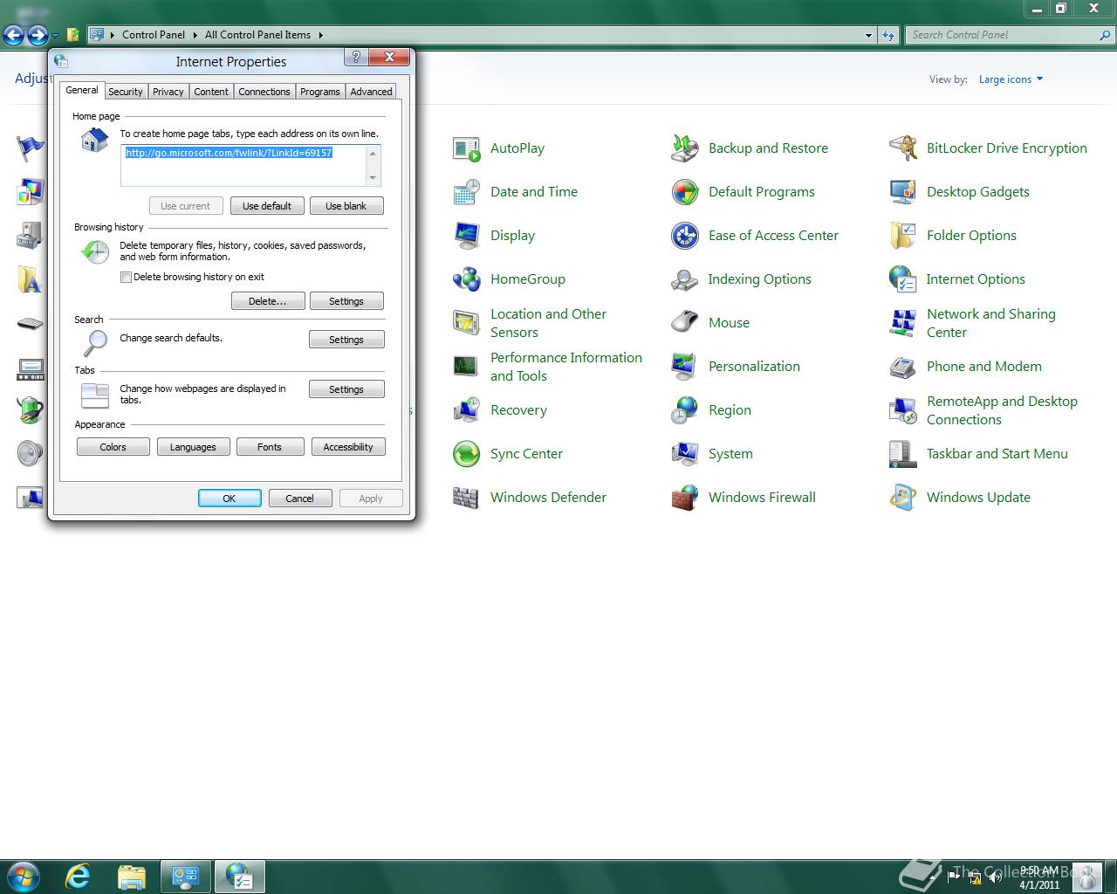Click the Use blank button
The image size is (1117, 894).
346,206
